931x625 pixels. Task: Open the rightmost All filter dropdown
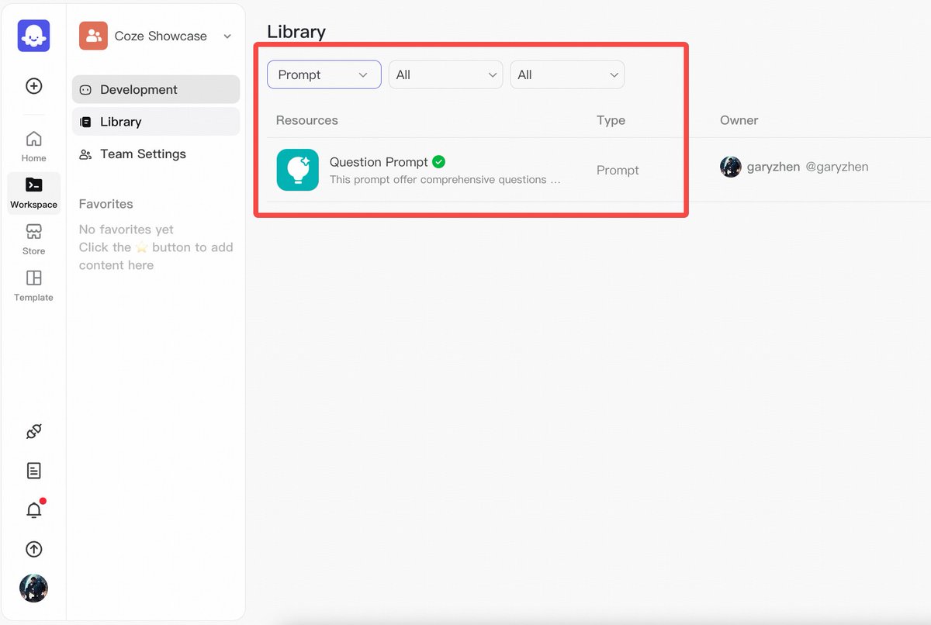(567, 74)
